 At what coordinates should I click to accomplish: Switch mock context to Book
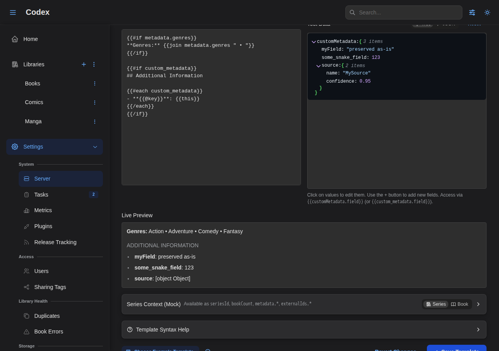tap(460, 304)
